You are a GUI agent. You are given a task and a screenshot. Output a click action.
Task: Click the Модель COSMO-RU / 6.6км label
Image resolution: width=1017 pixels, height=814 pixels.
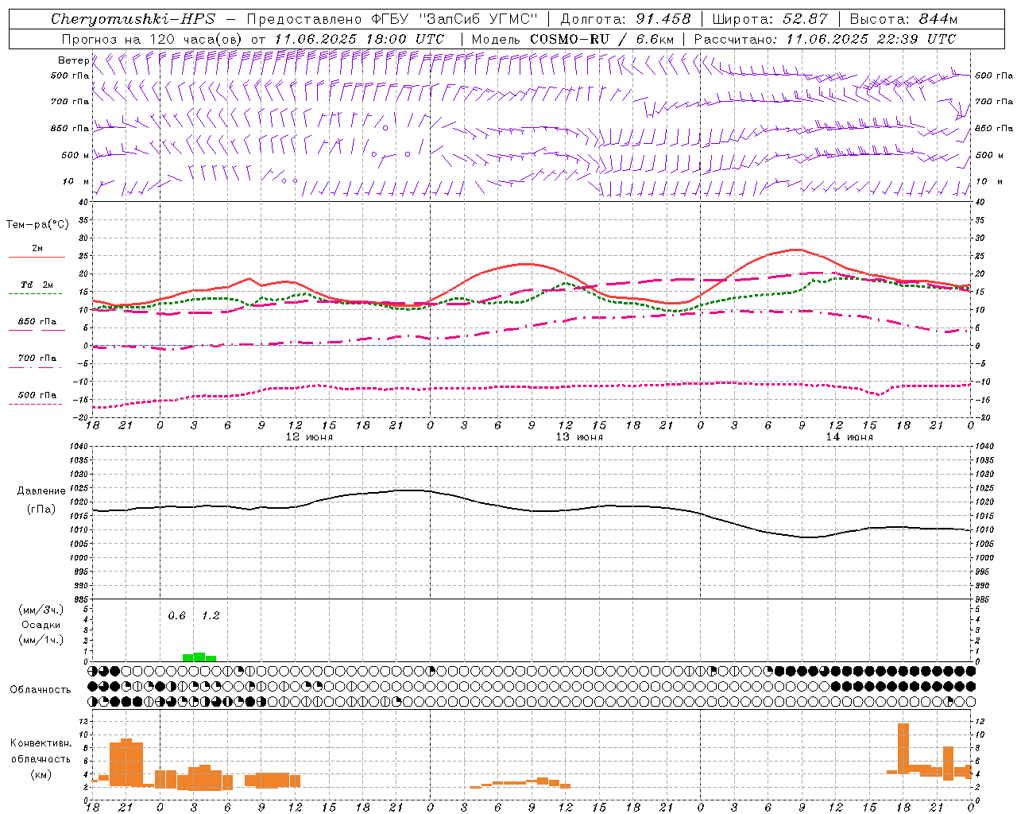(573, 39)
